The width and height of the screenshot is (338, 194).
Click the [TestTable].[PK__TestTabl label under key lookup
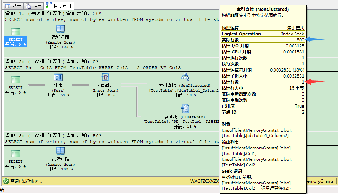coord(181,122)
